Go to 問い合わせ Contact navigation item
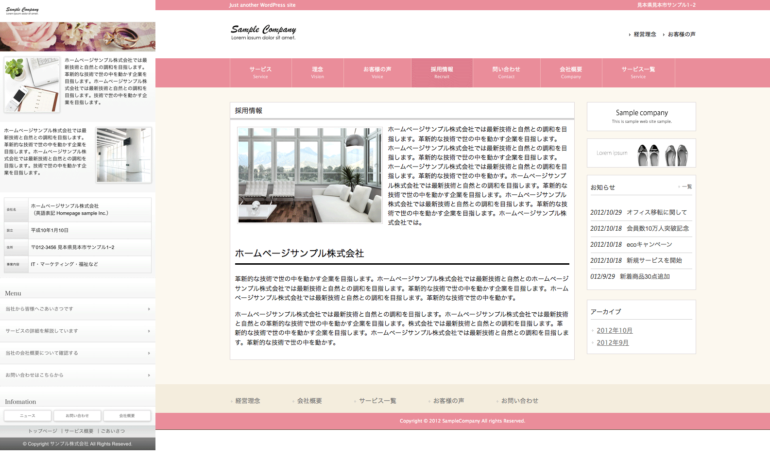 [x=506, y=72]
